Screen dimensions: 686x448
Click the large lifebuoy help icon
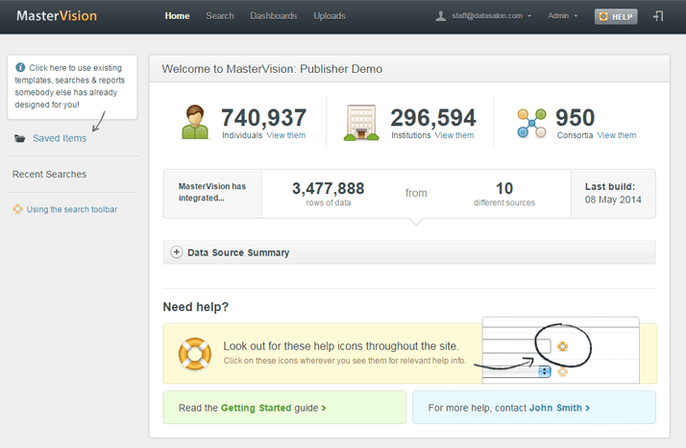195,352
